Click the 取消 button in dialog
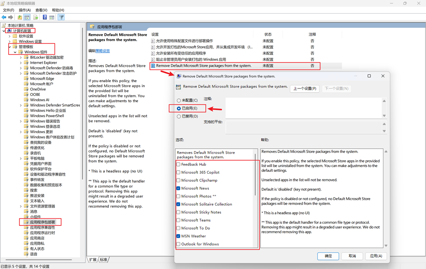 click(x=352, y=256)
